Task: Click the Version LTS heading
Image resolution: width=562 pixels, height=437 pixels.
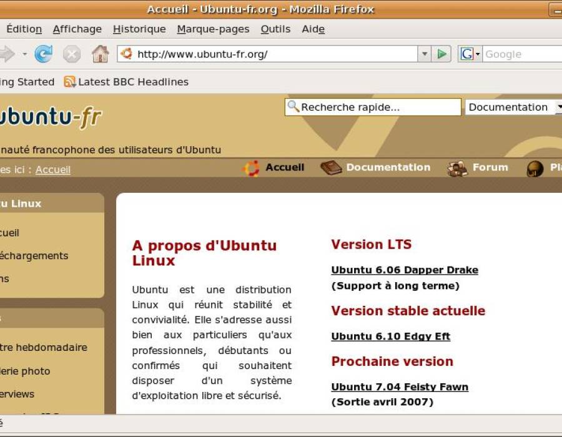Action: tap(372, 244)
